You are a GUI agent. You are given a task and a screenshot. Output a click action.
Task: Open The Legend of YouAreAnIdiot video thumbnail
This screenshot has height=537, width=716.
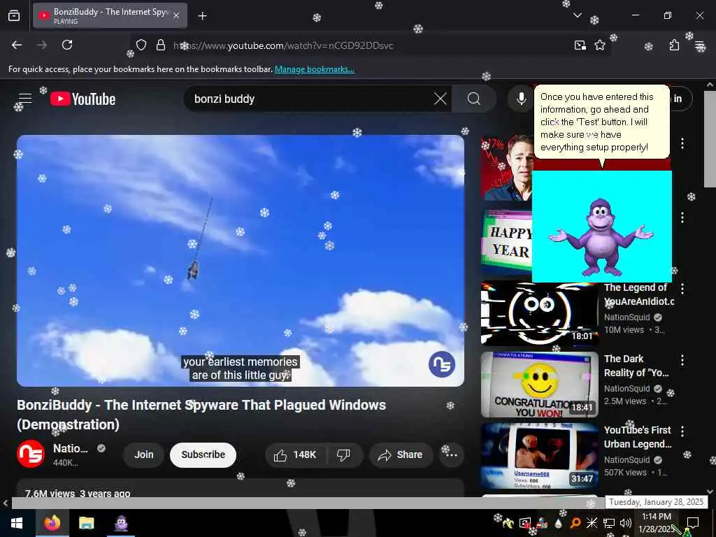pyautogui.click(x=539, y=313)
